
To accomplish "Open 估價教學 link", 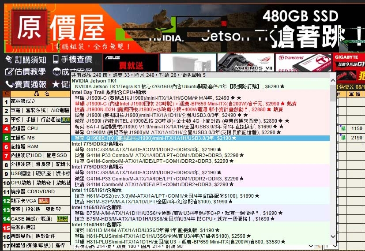I will click(30, 71).
